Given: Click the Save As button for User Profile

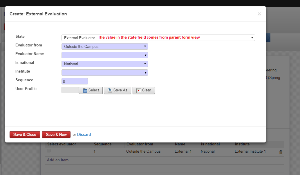Looking at the screenshot, I should 117,90.
